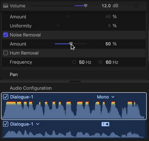Click the Hum Removal label
The height and width of the screenshot is (141, 149).
click(24, 53)
